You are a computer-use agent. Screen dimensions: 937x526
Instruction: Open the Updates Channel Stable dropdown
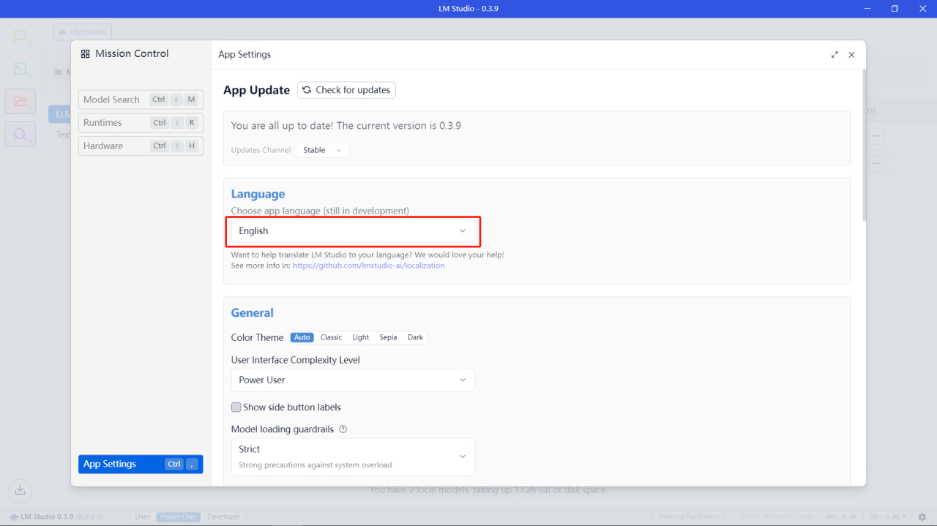click(323, 150)
